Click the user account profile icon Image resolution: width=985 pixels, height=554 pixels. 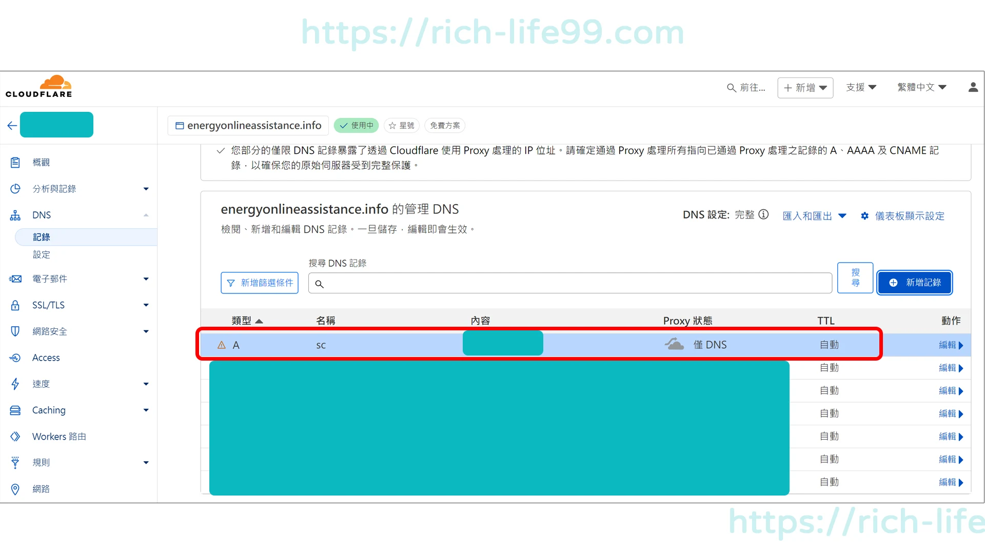[x=973, y=87]
